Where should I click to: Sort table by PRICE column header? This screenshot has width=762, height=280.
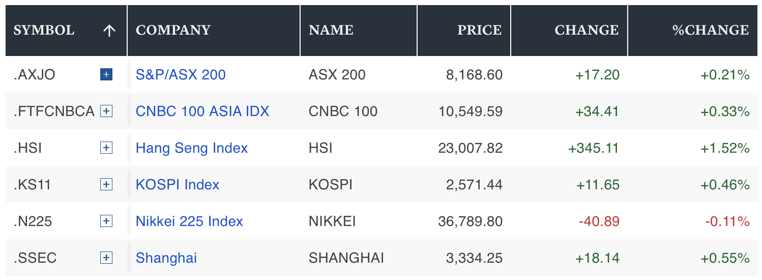(480, 31)
